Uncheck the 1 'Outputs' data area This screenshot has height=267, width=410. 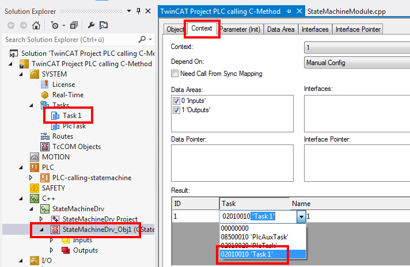(176, 110)
